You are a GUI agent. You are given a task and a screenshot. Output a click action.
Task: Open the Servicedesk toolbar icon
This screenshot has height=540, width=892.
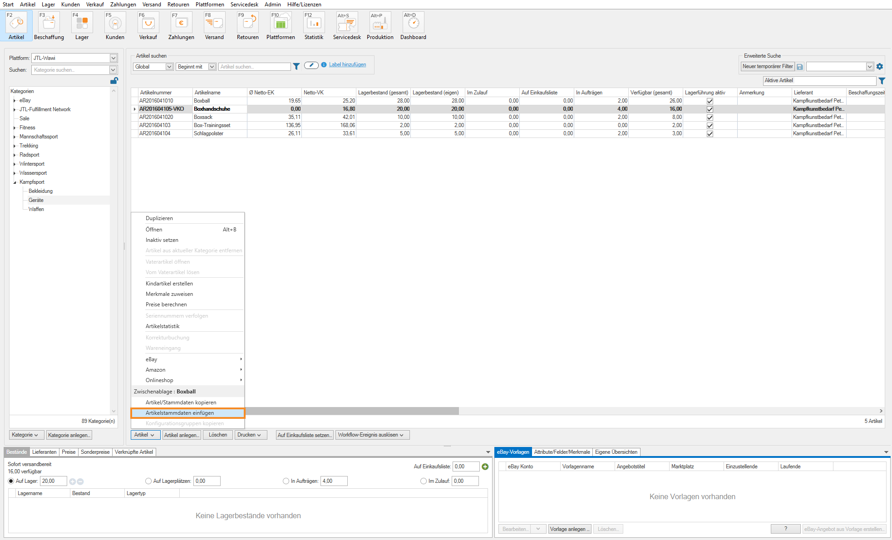point(347,23)
